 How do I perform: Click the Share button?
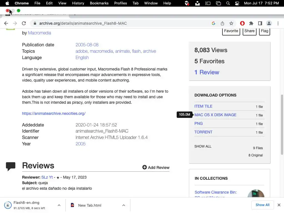pos(249,31)
